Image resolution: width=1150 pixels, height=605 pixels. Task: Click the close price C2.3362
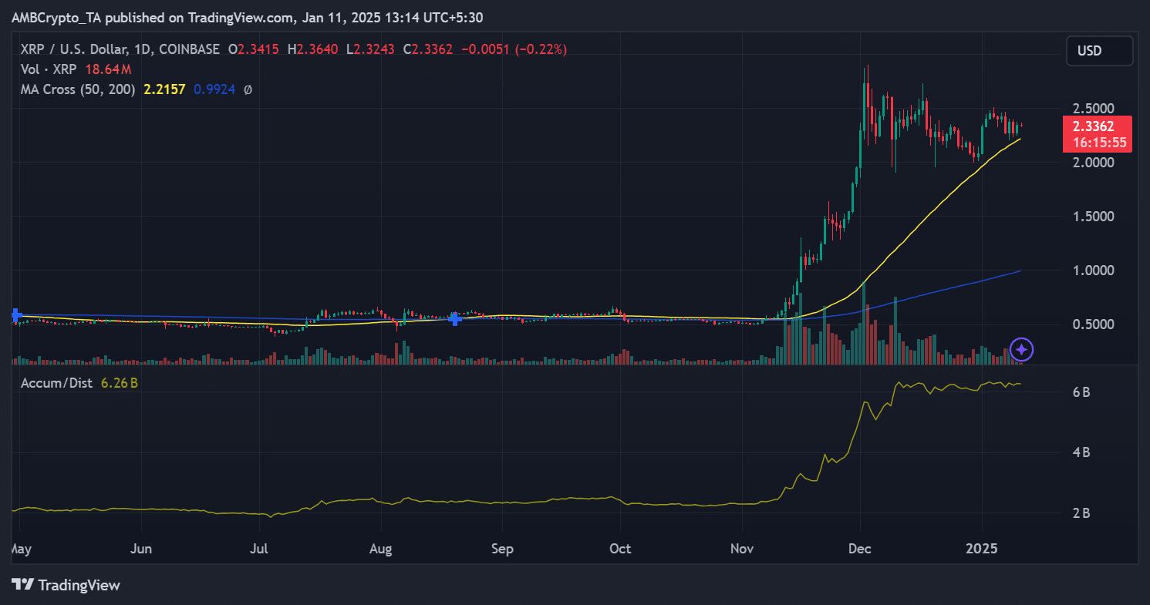[427, 49]
